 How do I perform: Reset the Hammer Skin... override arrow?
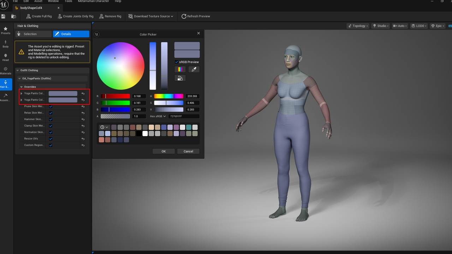(83, 119)
